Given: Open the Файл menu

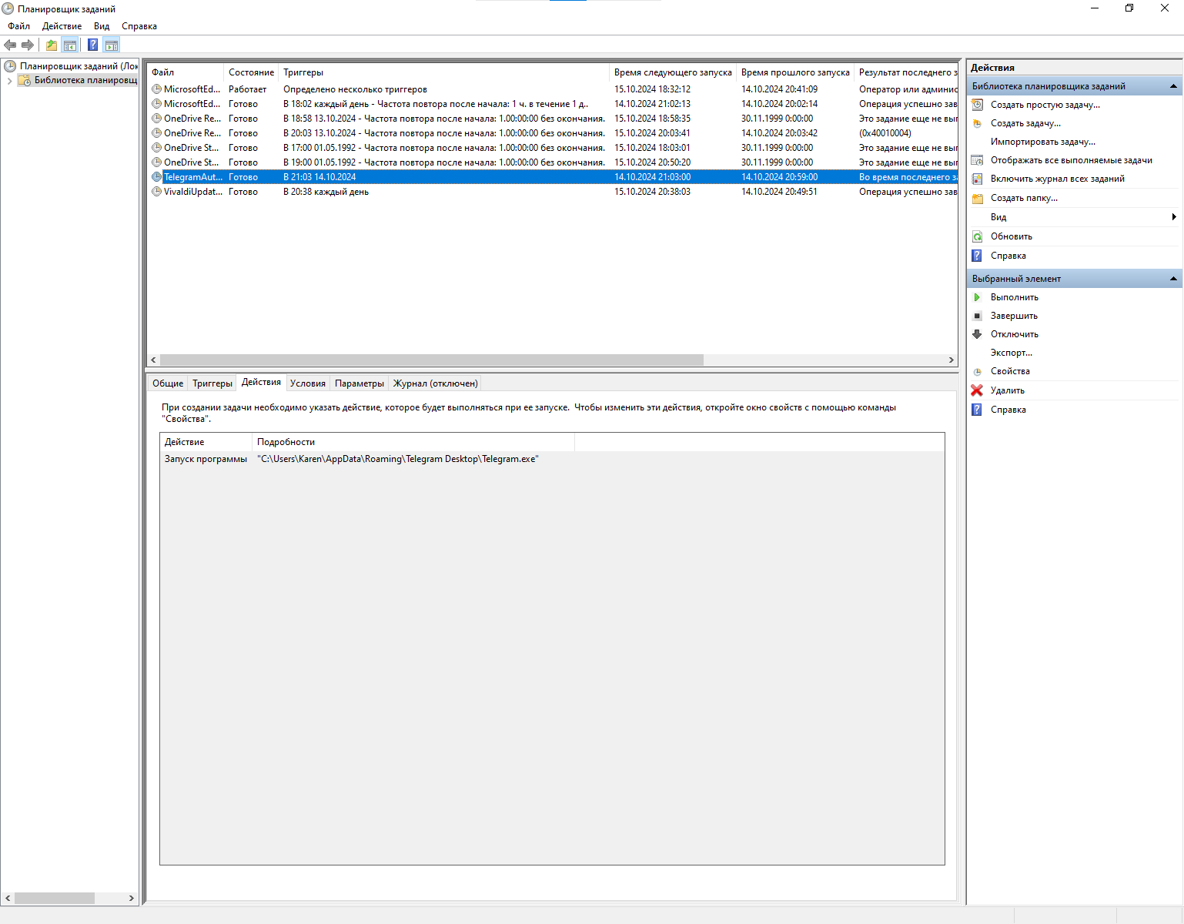Looking at the screenshot, I should 19,26.
